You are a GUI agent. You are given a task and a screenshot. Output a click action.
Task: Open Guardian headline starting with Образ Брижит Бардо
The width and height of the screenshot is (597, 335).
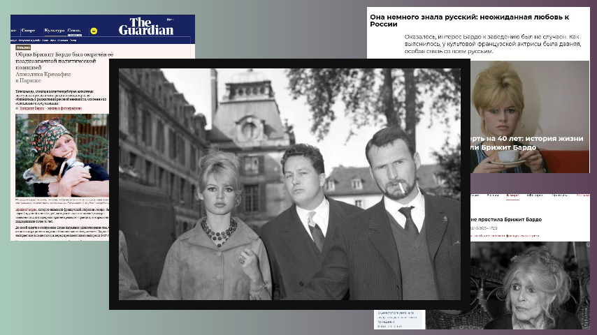(x=63, y=59)
